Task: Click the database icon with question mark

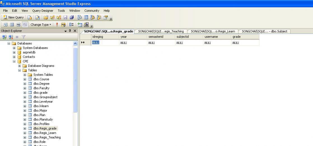Action: click(x=52, y=18)
